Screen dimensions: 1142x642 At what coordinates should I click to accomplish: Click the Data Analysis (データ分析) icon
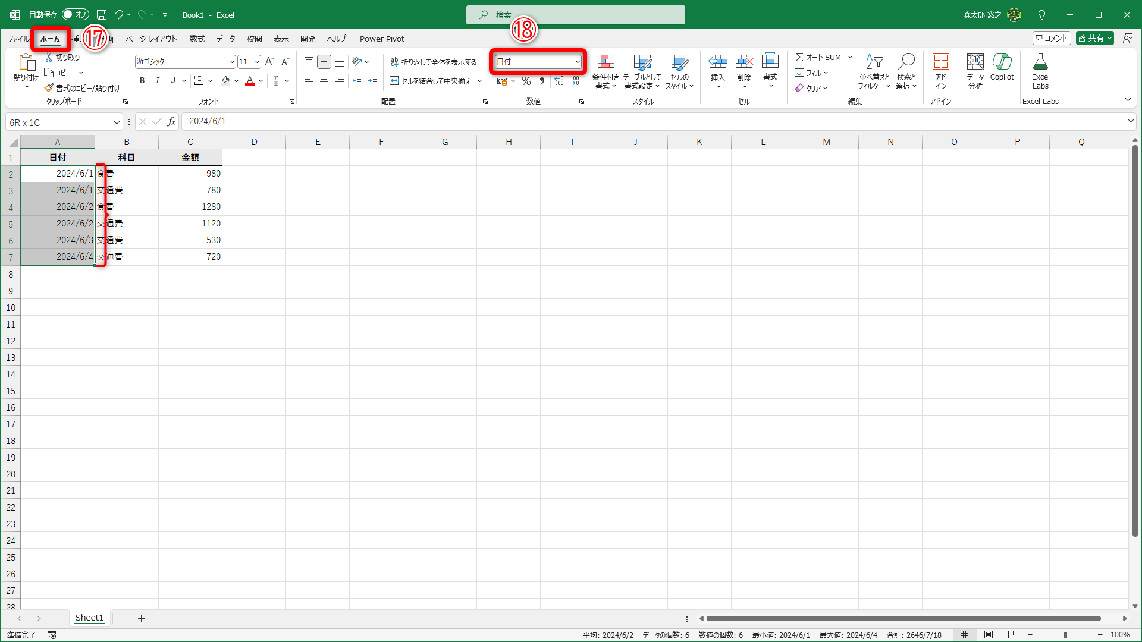point(975,62)
